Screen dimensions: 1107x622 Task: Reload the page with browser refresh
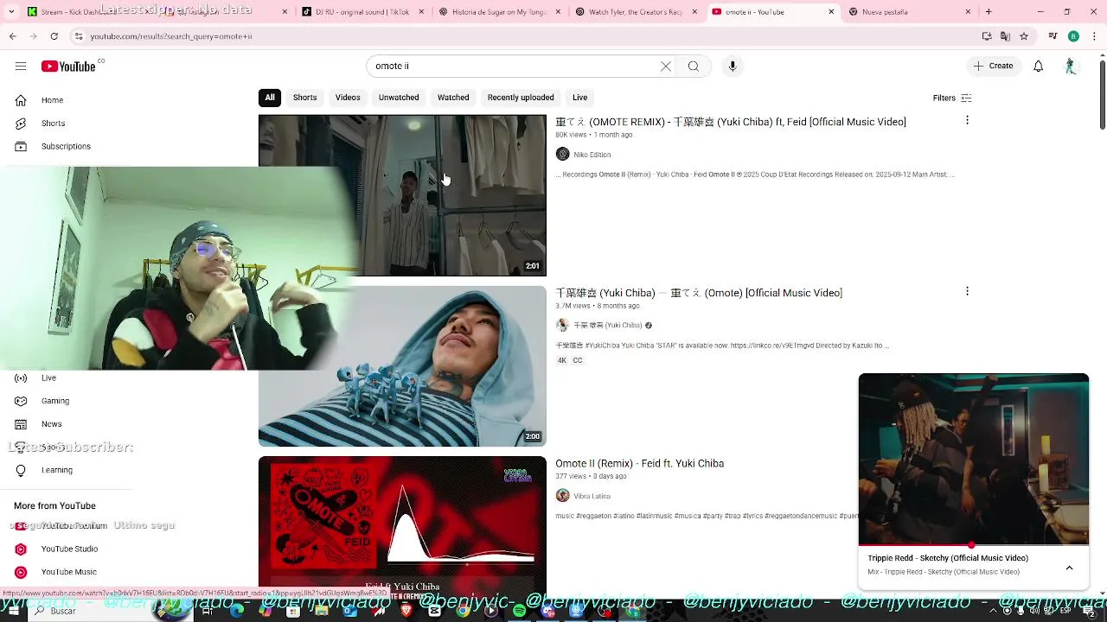pos(54,36)
